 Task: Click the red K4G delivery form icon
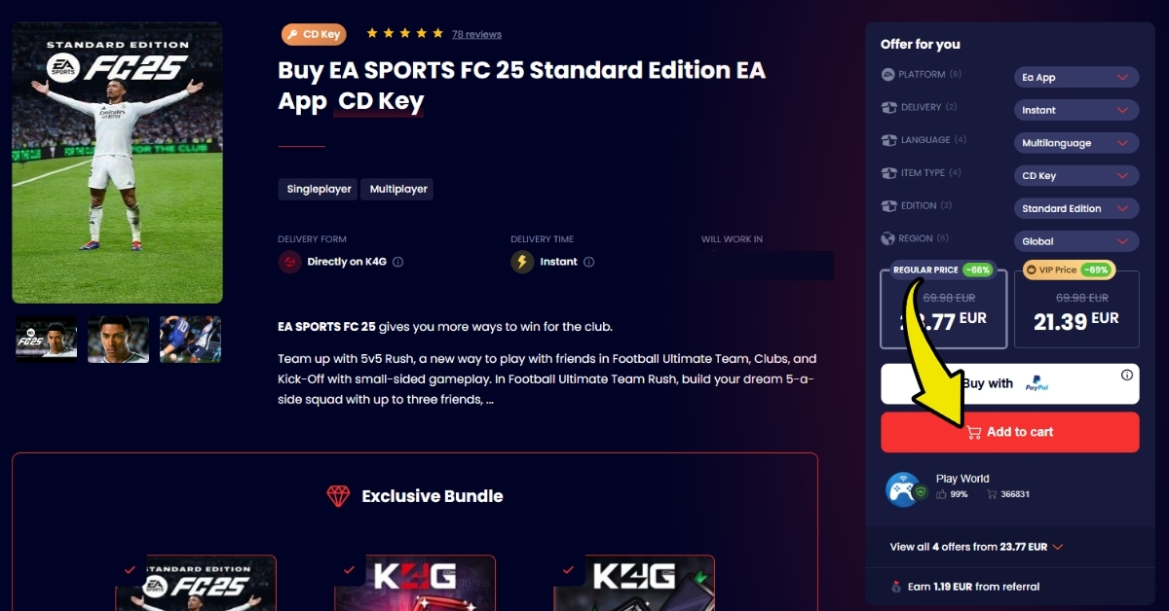(289, 262)
